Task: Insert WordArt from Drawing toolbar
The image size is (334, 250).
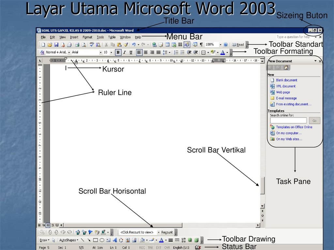Action: (114, 240)
